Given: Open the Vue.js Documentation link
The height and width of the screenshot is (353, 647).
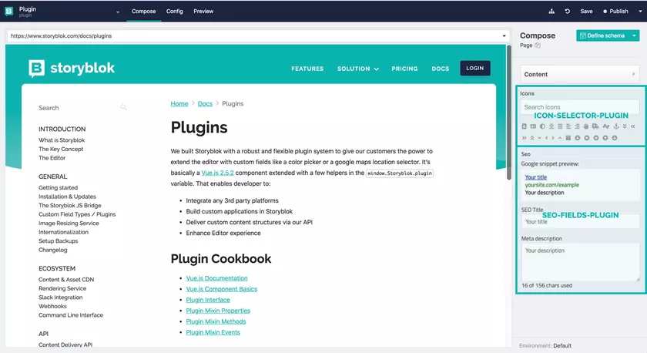Looking at the screenshot, I should pyautogui.click(x=216, y=278).
